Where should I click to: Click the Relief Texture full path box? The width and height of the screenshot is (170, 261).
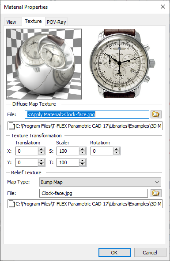pyautogui.click(x=85, y=204)
